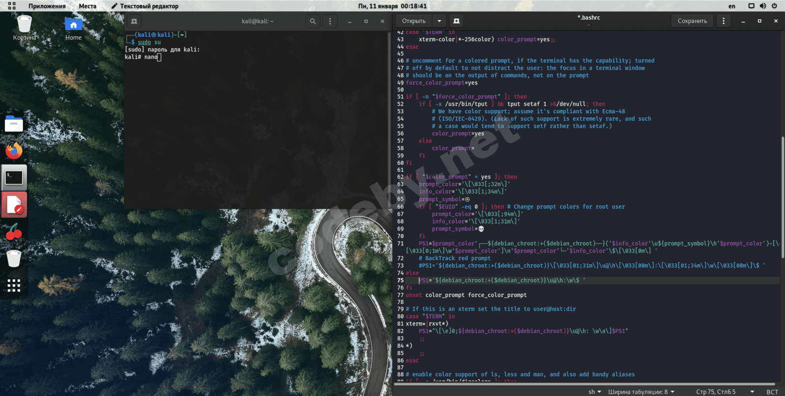The image size is (785, 396).
Task: Toggle ВСТ insert mode in status bar
Action: 772,392
